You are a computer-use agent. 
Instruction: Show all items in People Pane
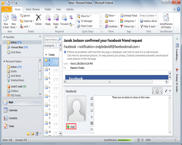click(x=92, y=99)
